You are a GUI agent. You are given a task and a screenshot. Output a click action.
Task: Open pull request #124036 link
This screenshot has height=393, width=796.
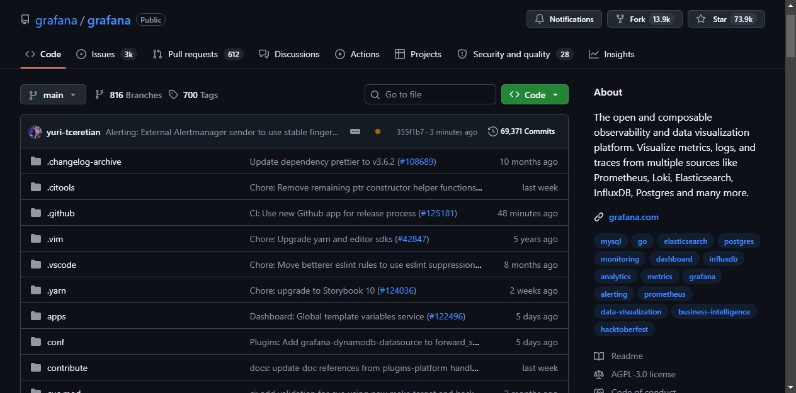click(x=397, y=291)
